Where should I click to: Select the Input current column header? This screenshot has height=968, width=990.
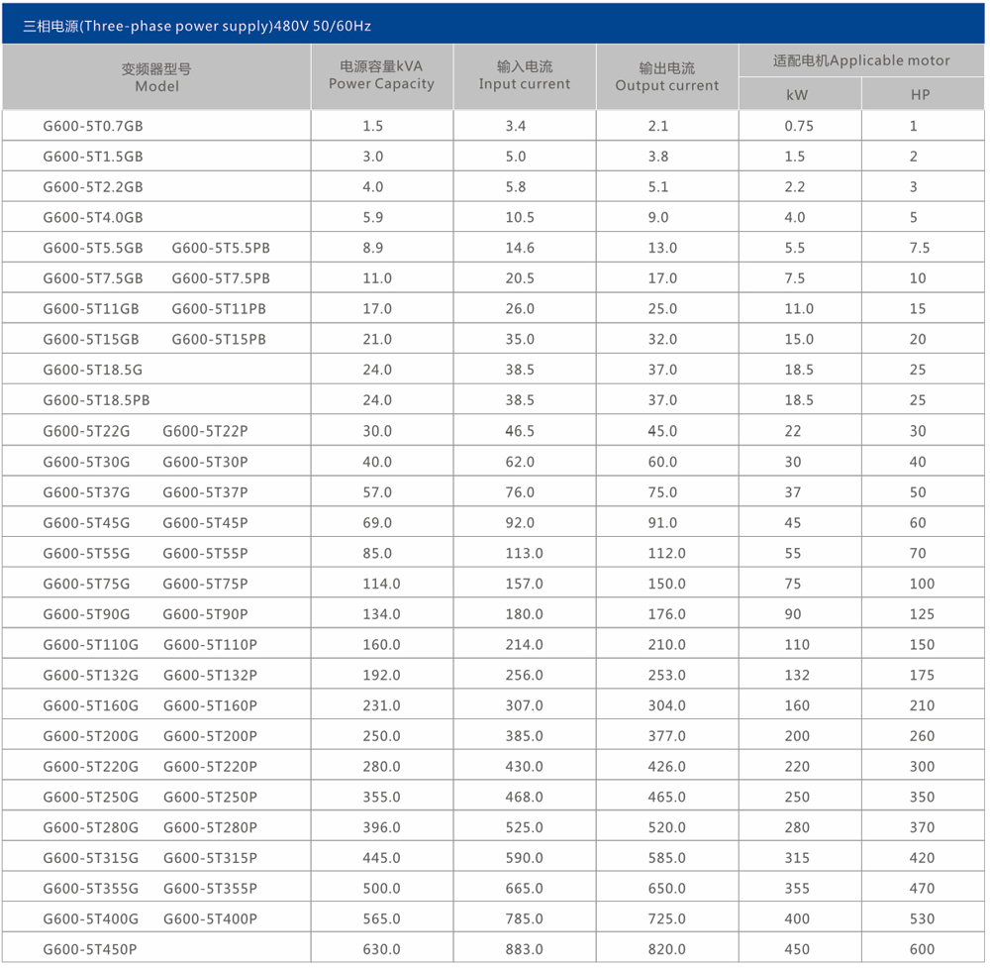coord(524,75)
